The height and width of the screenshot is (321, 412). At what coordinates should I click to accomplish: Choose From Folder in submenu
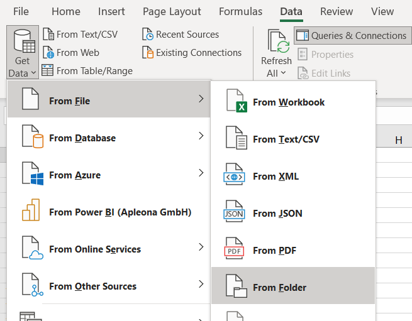293,286
